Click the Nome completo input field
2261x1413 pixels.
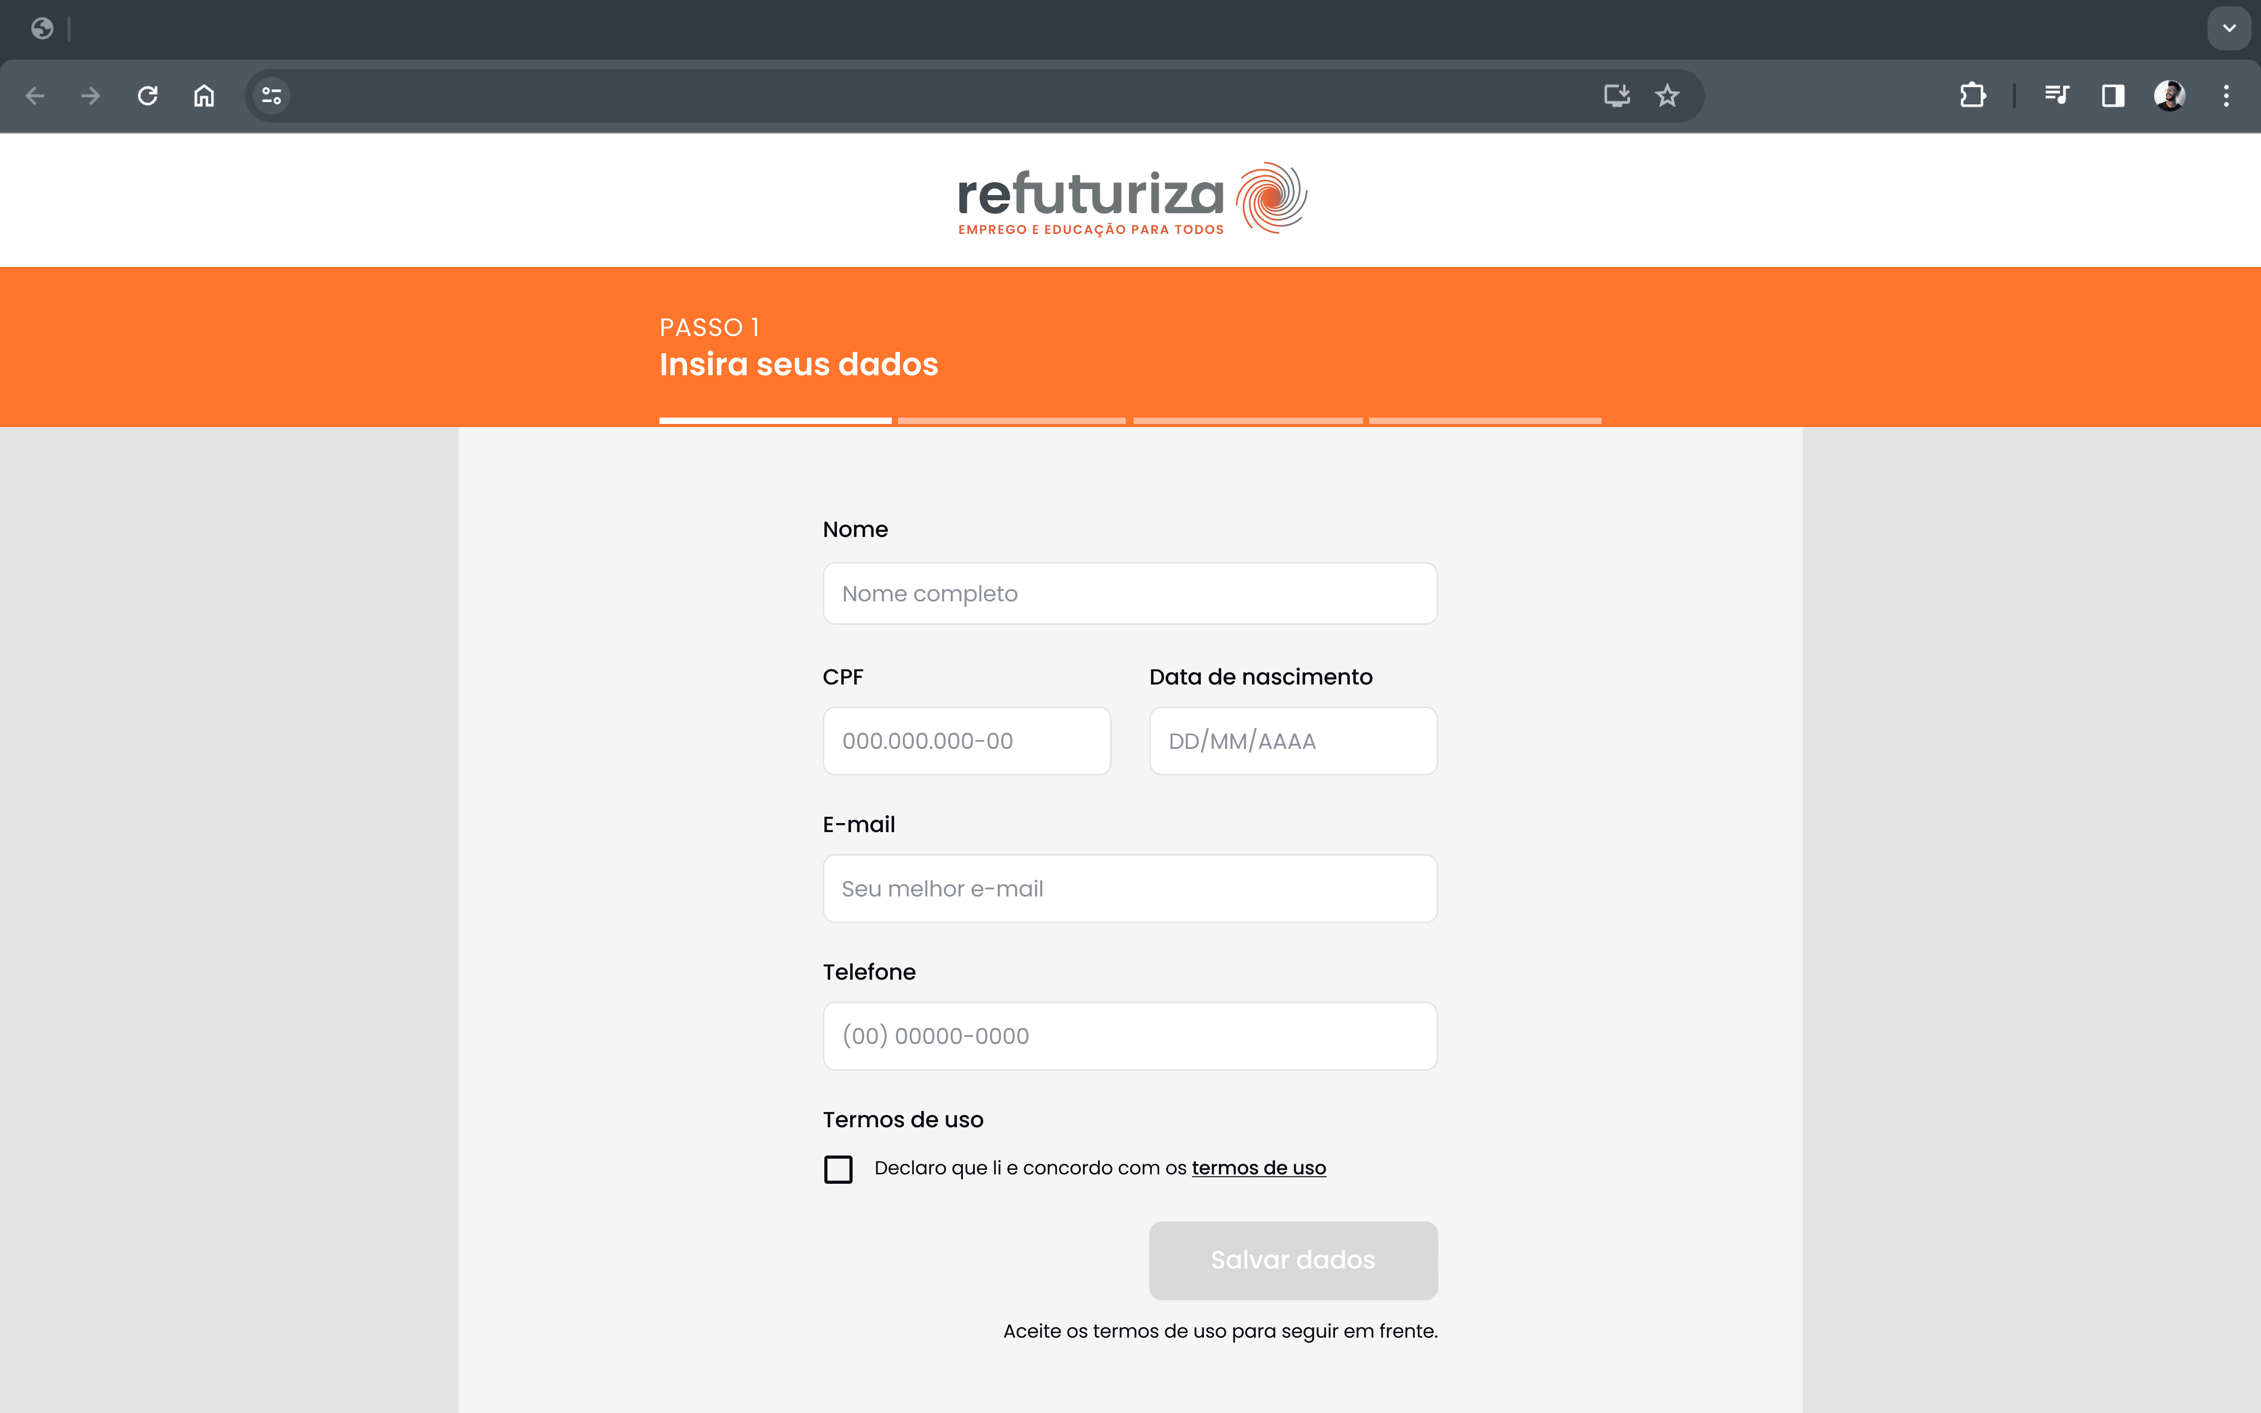pos(1130,593)
